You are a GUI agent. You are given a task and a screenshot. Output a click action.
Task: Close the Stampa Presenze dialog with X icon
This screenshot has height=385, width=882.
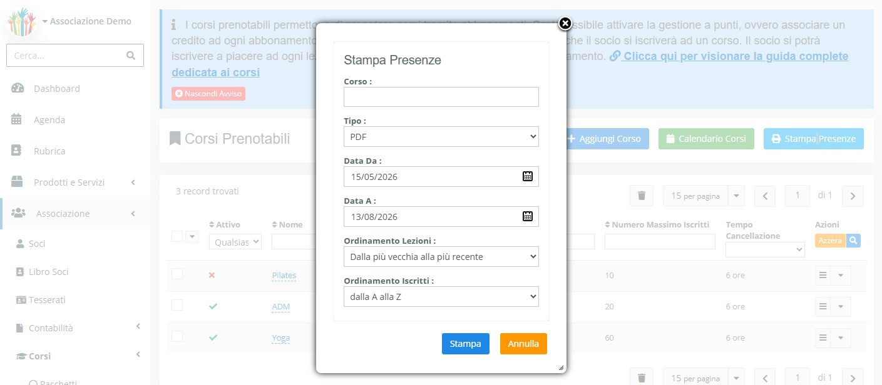[565, 24]
